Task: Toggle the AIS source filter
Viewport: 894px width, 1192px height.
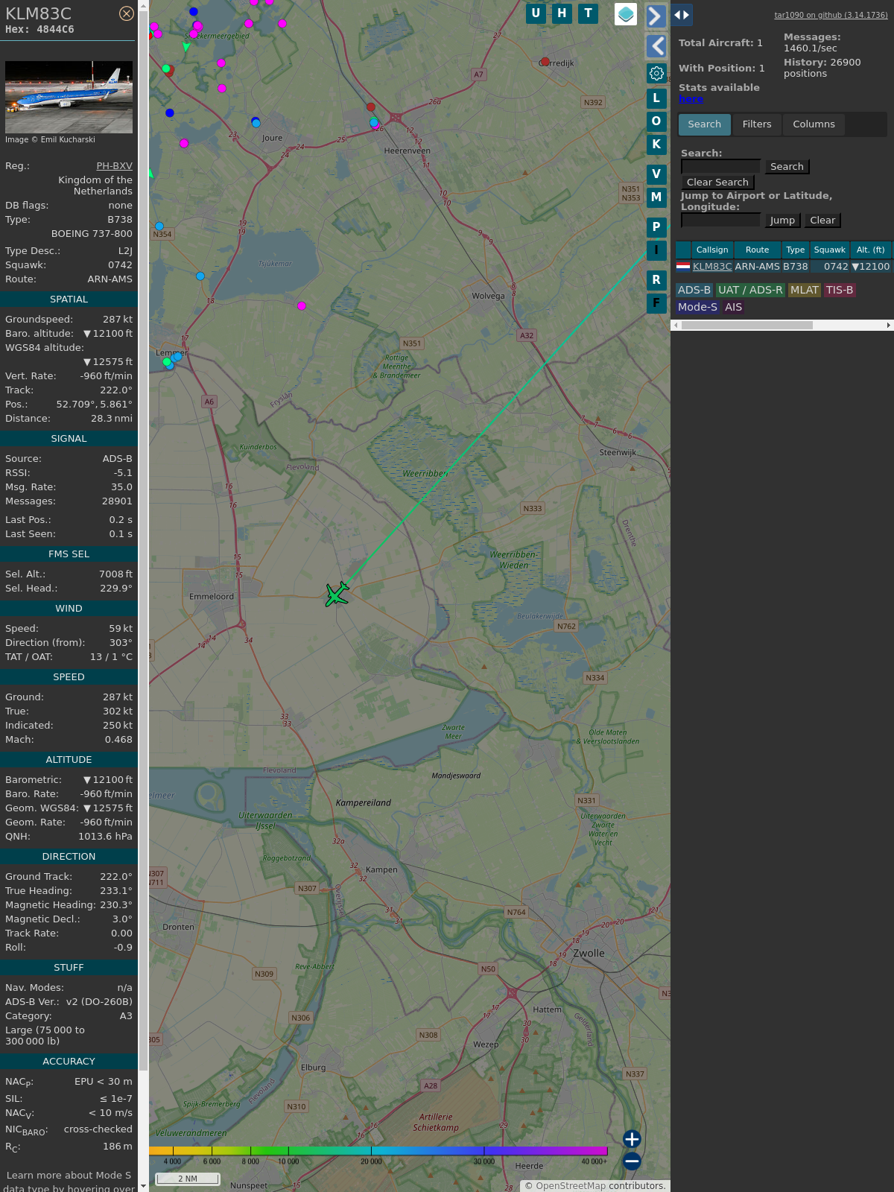Action: pyautogui.click(x=733, y=308)
